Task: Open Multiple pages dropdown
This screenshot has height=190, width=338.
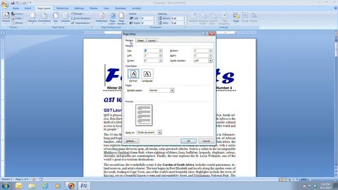Action: coord(172,90)
